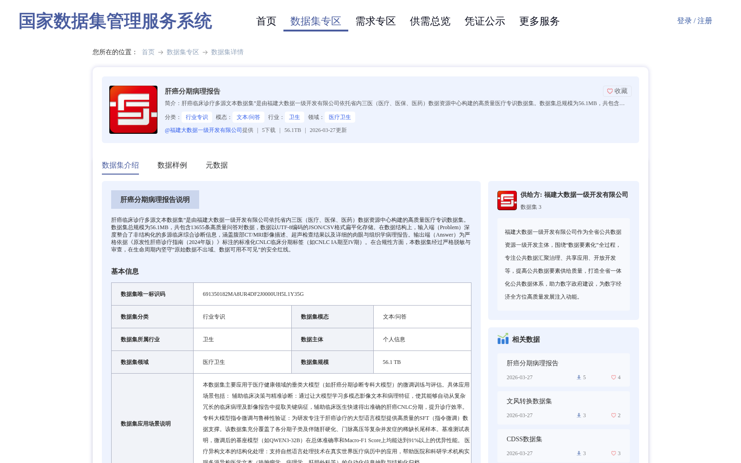Click 数据集详情 in the breadcrumb
741x463 pixels.
[227, 52]
